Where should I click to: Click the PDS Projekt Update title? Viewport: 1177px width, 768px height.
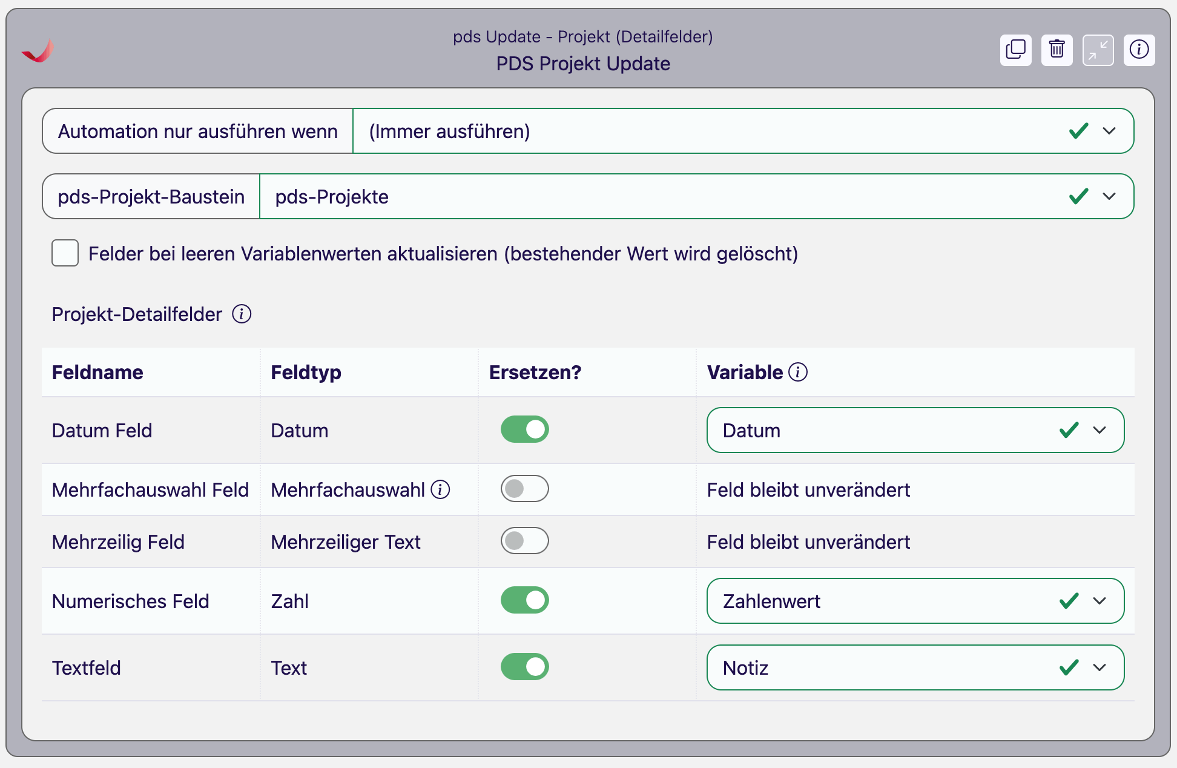tap(582, 64)
